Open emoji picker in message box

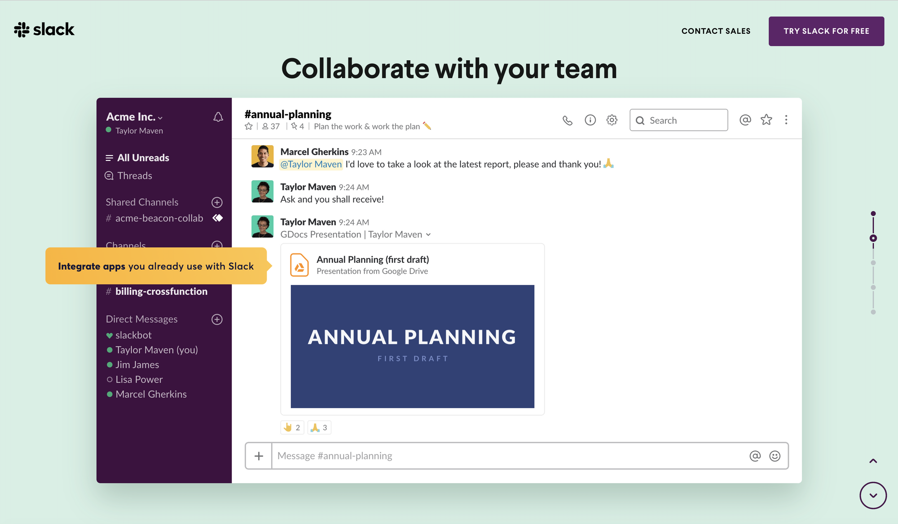pos(775,456)
